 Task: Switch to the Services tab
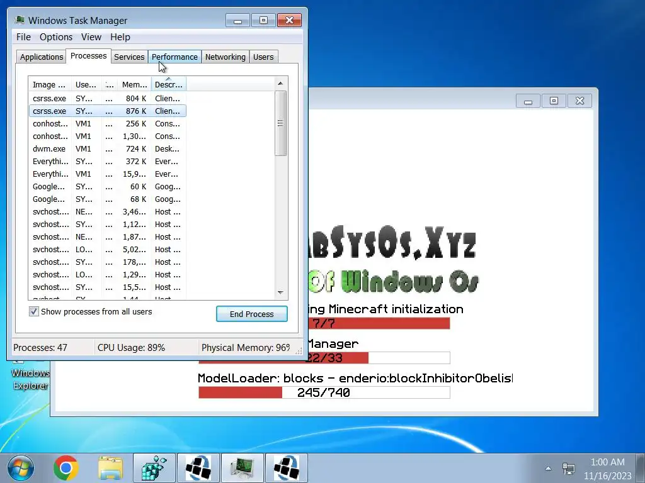[129, 57]
